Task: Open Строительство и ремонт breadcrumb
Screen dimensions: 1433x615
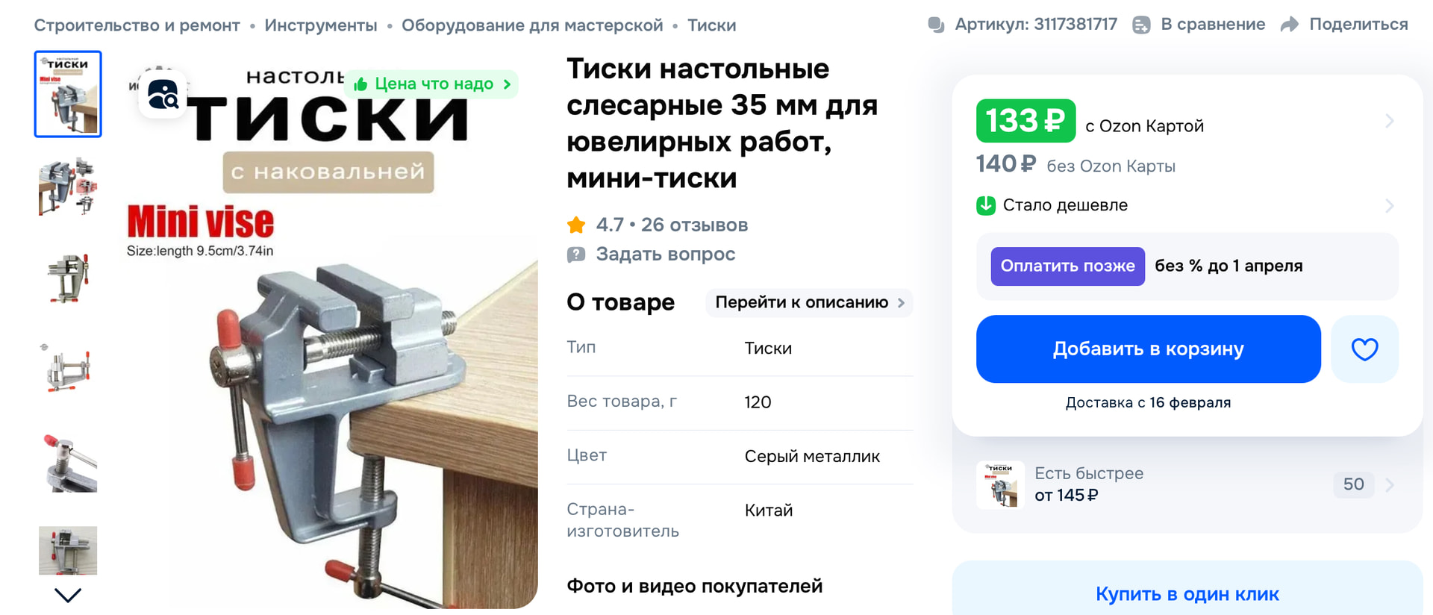Action: pyautogui.click(x=137, y=25)
